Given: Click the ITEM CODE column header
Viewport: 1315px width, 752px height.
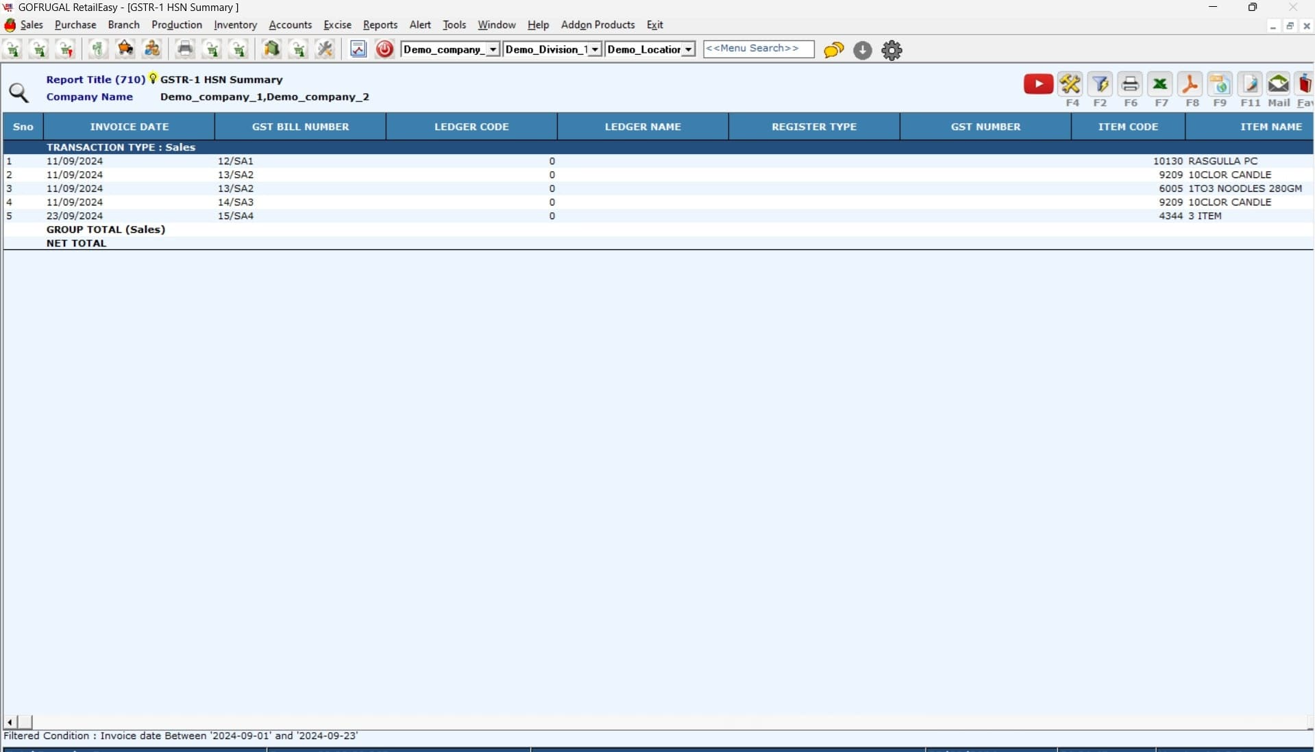Looking at the screenshot, I should (1128, 127).
